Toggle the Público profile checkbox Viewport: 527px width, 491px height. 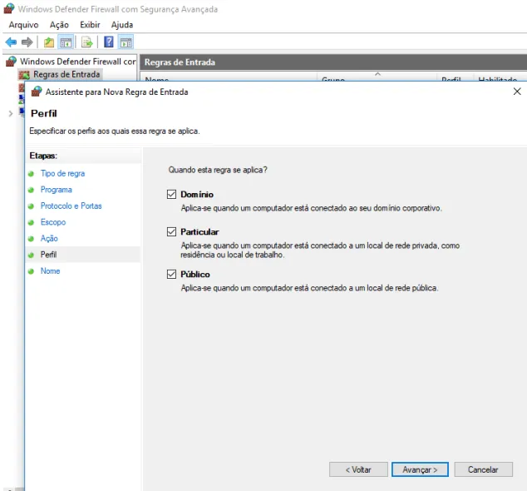(x=171, y=274)
